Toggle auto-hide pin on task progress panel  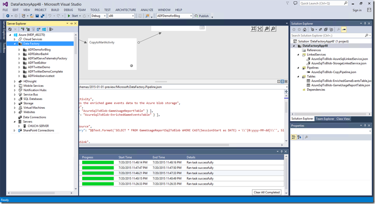(282, 151)
